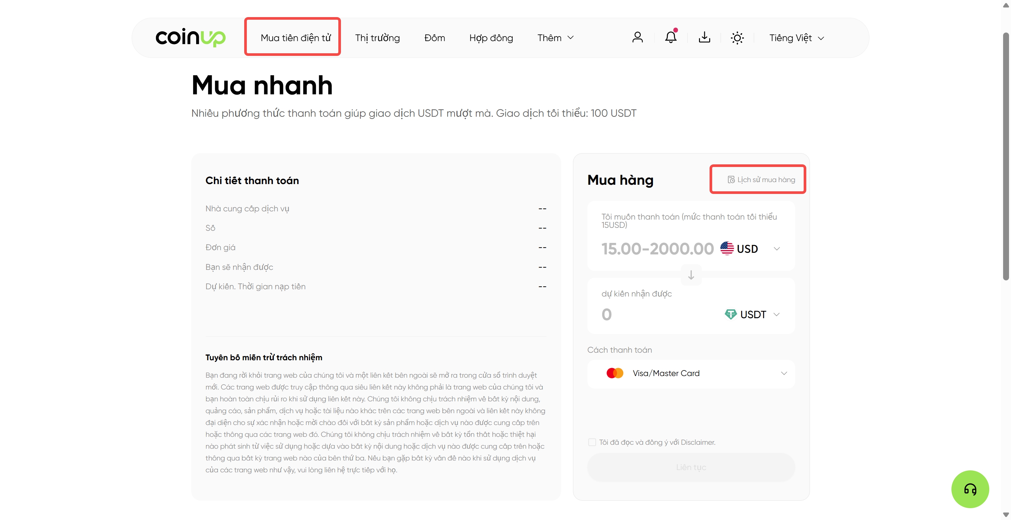Screen dimensions: 1011x520
Task: Go to Mua tiền điện tử tab
Action: click(296, 38)
